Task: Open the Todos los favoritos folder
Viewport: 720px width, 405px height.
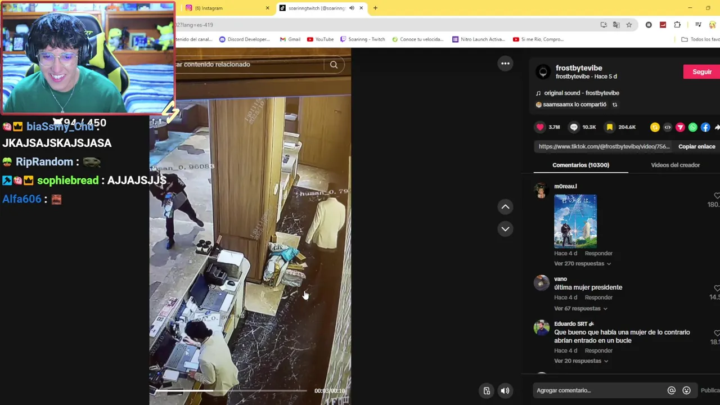Action: (x=700, y=39)
